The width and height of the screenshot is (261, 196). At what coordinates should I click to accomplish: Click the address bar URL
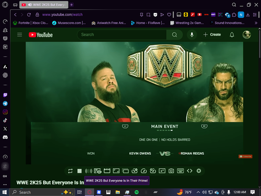63,15
